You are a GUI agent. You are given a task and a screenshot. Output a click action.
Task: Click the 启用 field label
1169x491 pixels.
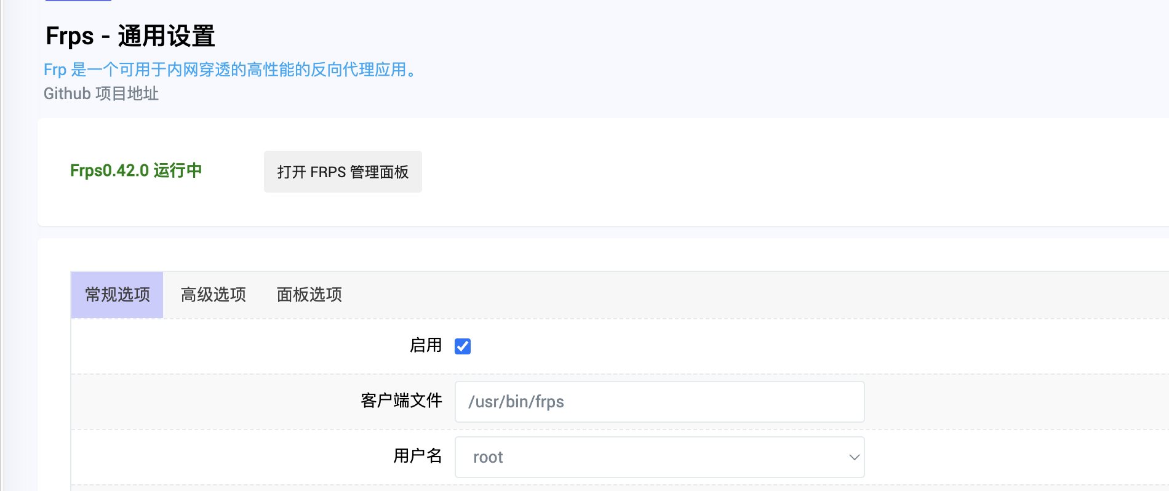tap(426, 345)
